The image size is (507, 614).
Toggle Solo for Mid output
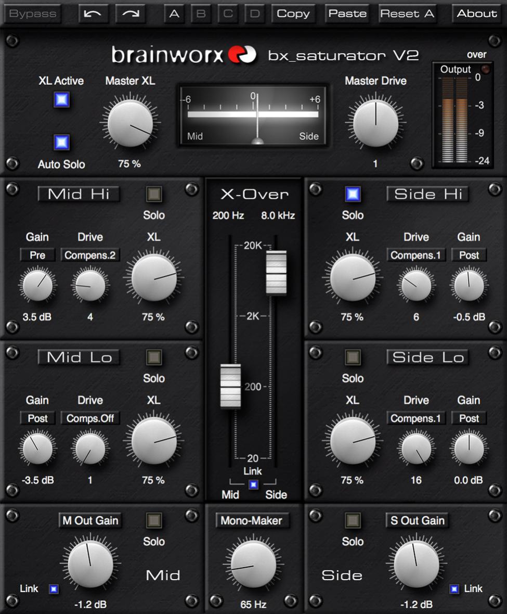click(x=154, y=520)
